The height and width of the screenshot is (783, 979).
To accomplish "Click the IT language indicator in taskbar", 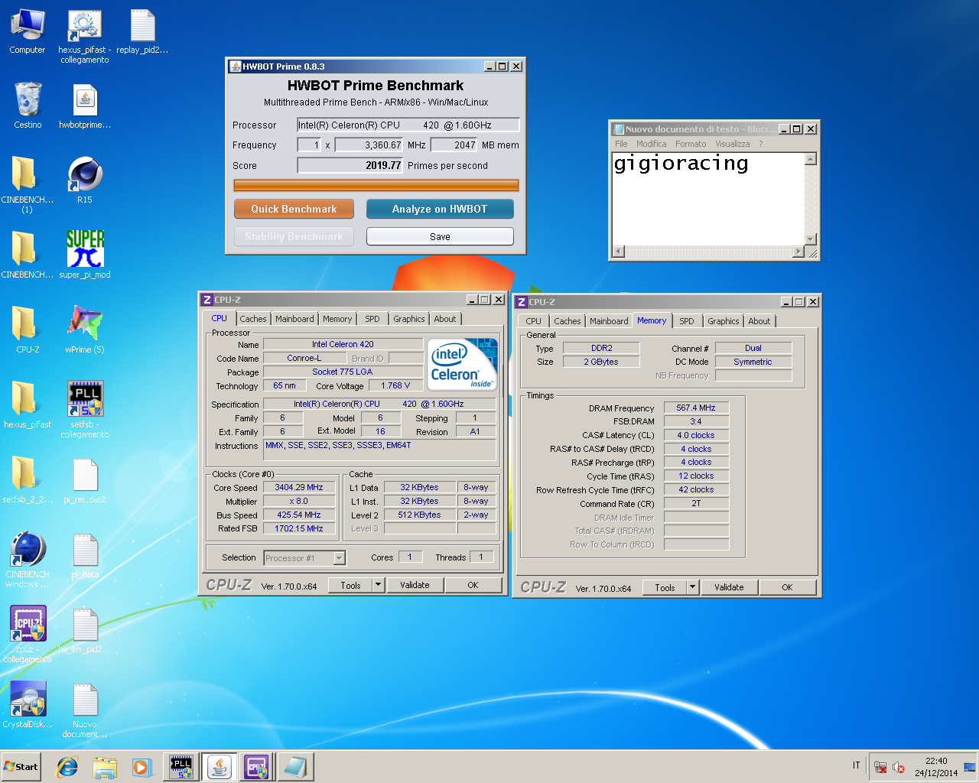I will pyautogui.click(x=856, y=765).
